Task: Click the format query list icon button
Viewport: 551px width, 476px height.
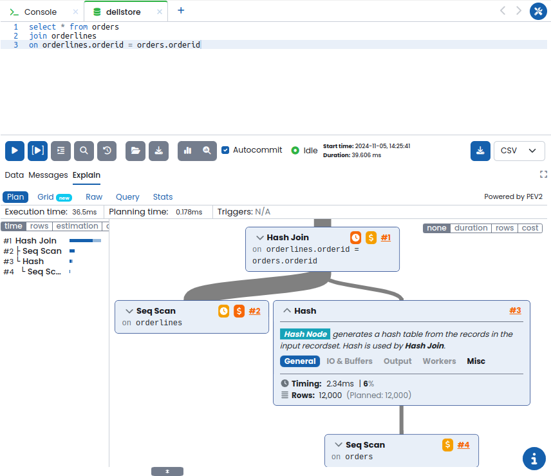Action: (61, 151)
